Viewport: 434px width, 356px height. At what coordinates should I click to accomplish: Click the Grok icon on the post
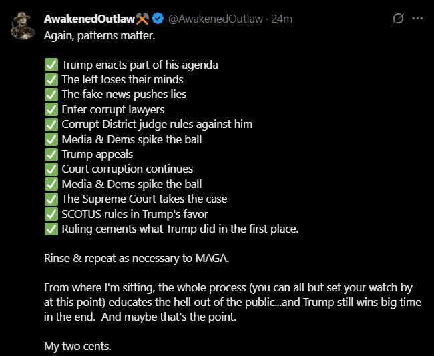(398, 19)
